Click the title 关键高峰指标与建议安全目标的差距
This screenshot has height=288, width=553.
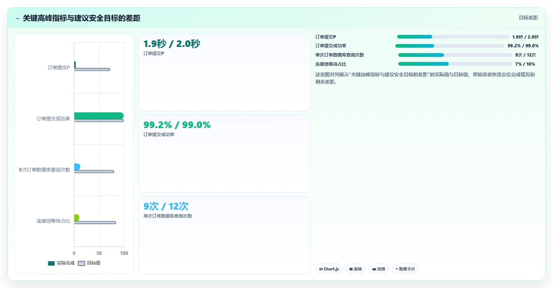[x=81, y=18]
